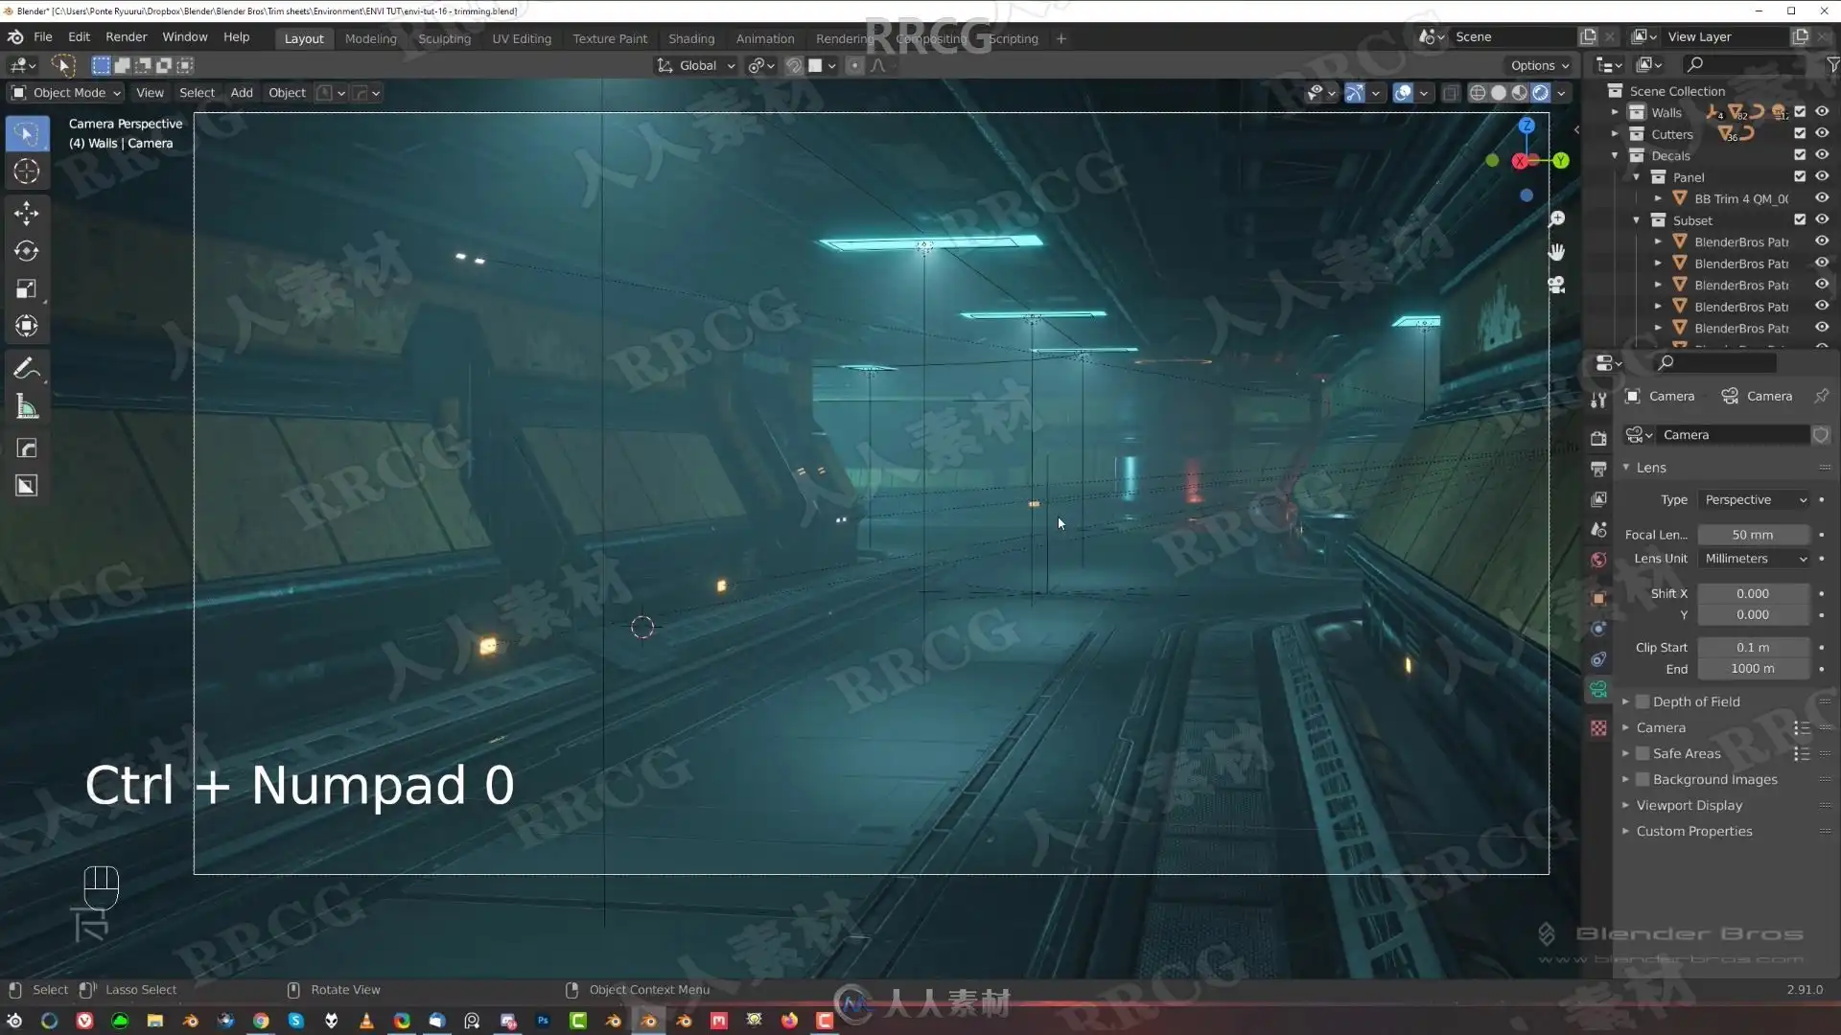Click the Focal Length 50 mm field
This screenshot has height=1035, width=1841.
tap(1752, 535)
